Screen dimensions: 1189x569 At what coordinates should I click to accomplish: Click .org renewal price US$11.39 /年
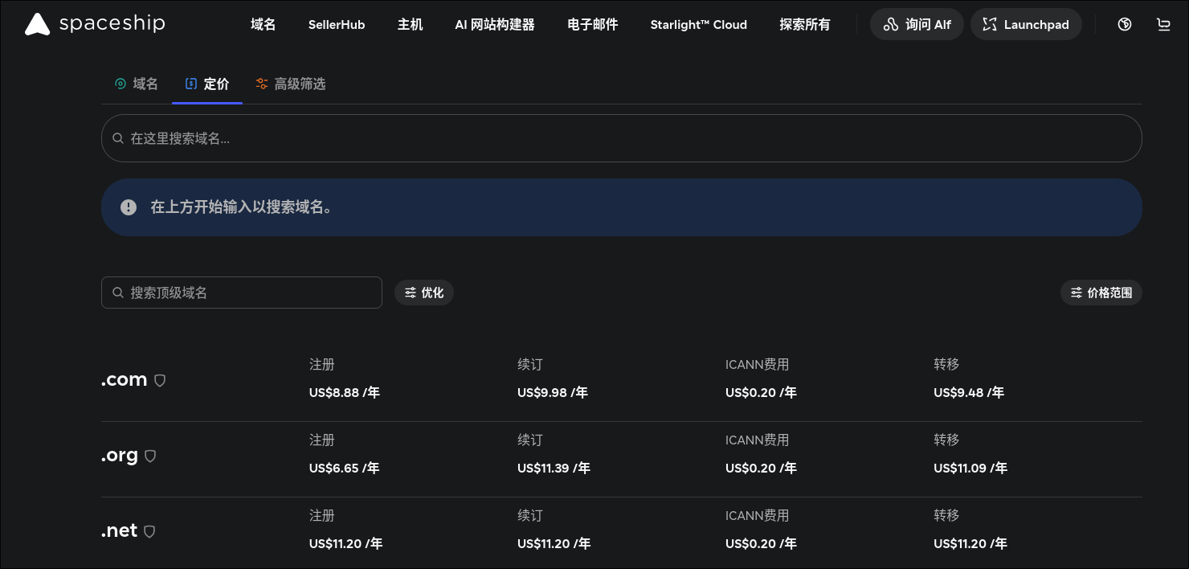(554, 469)
